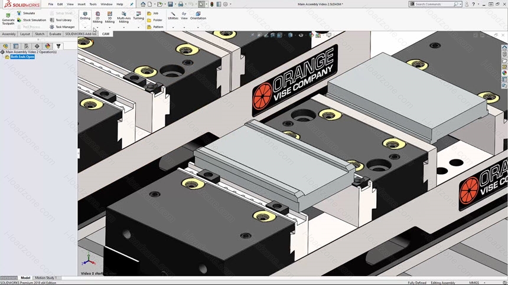
Task: Select the CAM ribbon tab
Action: [x=106, y=34]
